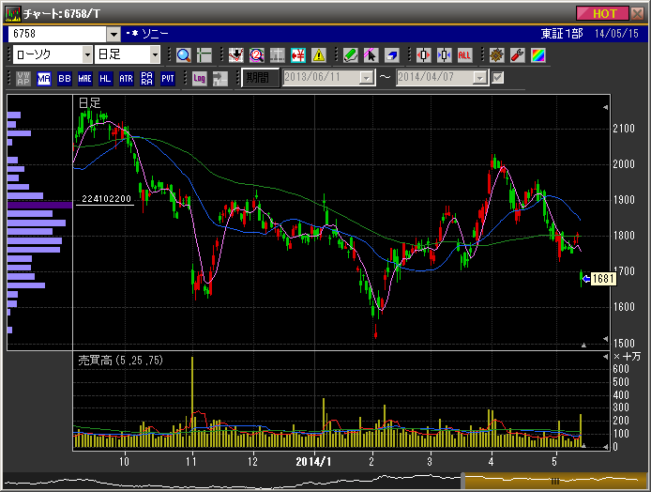Toggle the Log scale button
The image size is (651, 492).
[x=199, y=78]
